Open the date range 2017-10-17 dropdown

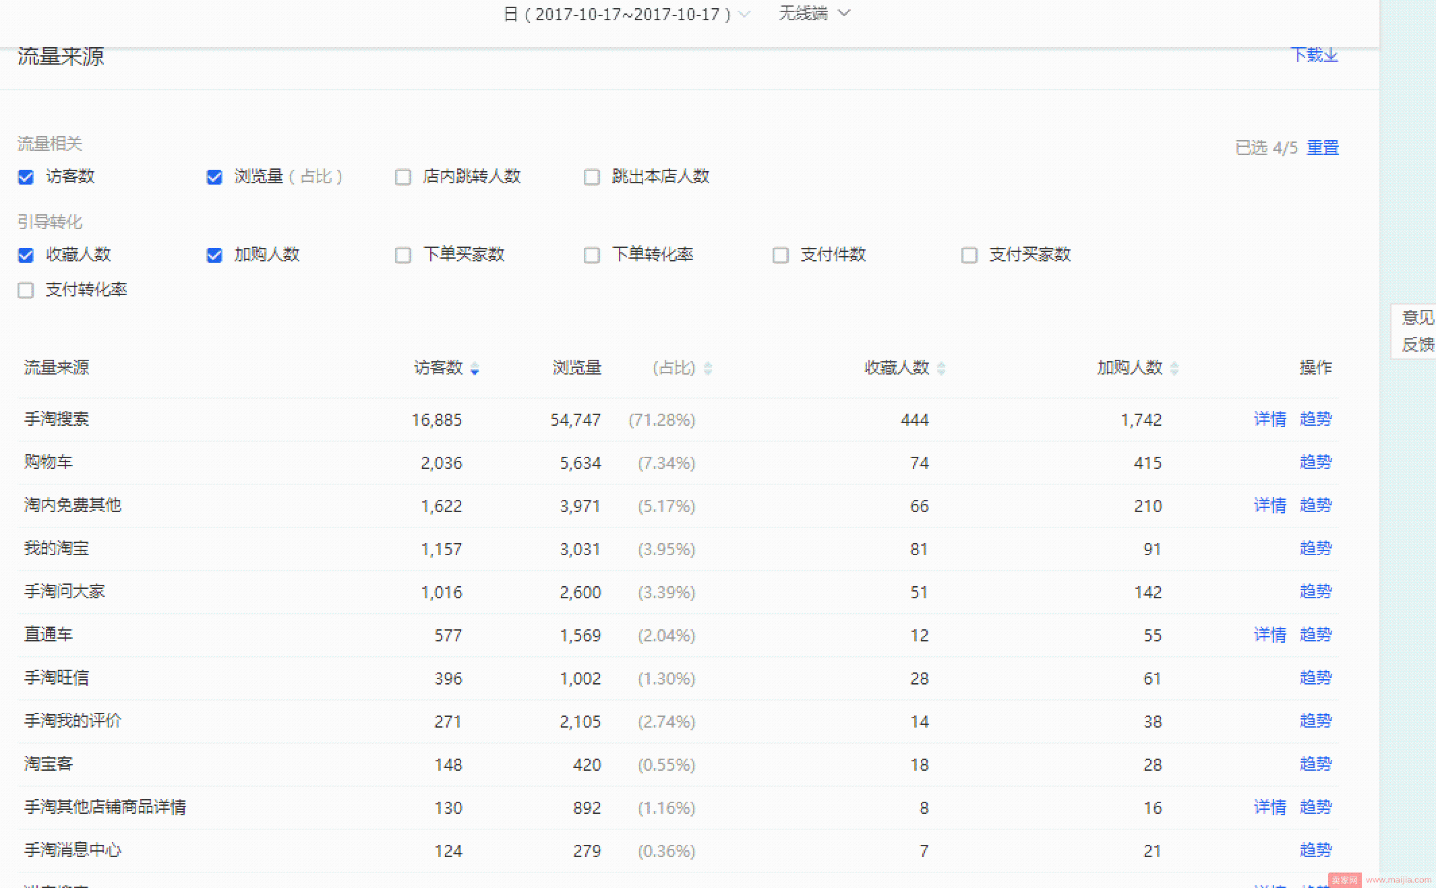point(627,14)
